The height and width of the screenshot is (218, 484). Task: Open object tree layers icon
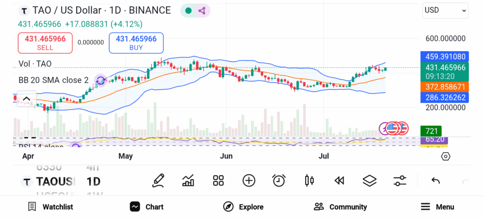[369, 181]
